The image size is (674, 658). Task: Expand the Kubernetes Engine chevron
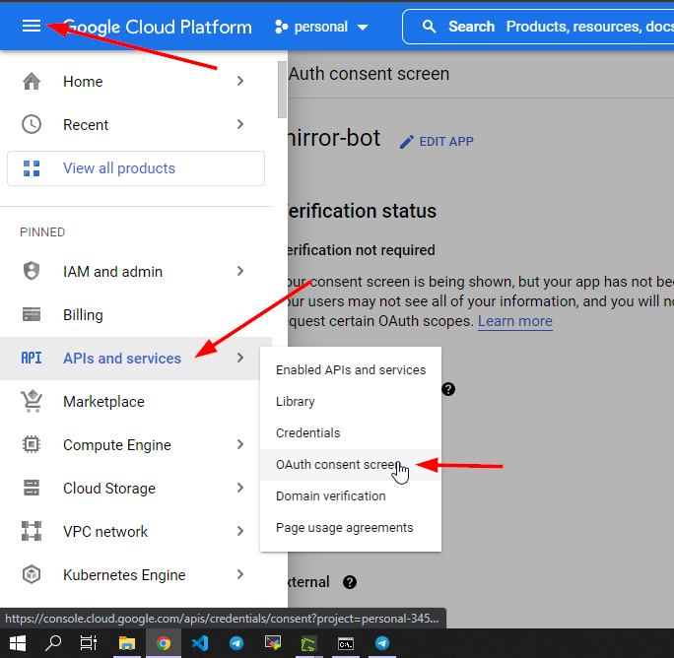240,574
